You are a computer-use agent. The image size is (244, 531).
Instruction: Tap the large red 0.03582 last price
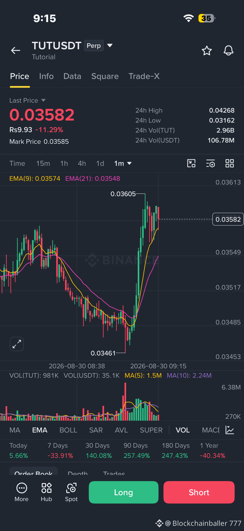(x=42, y=115)
